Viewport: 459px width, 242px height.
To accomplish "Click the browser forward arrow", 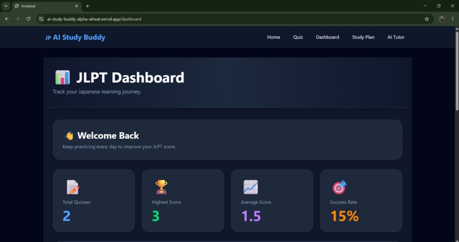I will click(x=18, y=19).
